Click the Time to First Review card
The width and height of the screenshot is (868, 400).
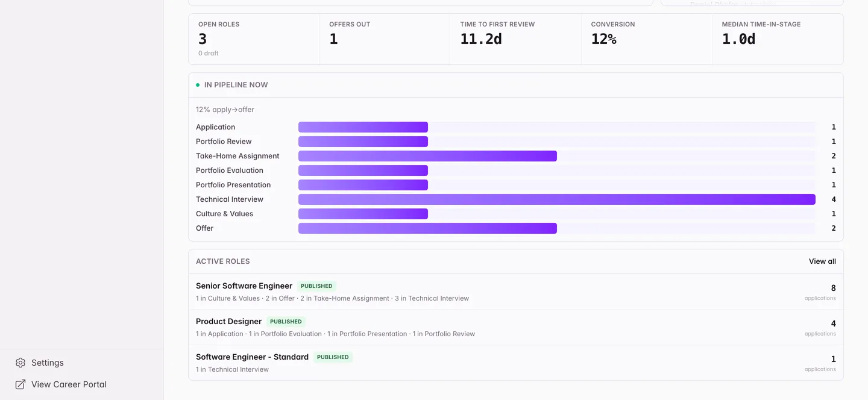click(515, 39)
